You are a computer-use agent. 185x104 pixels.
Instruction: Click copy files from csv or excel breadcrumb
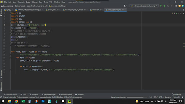tap(37, 6)
